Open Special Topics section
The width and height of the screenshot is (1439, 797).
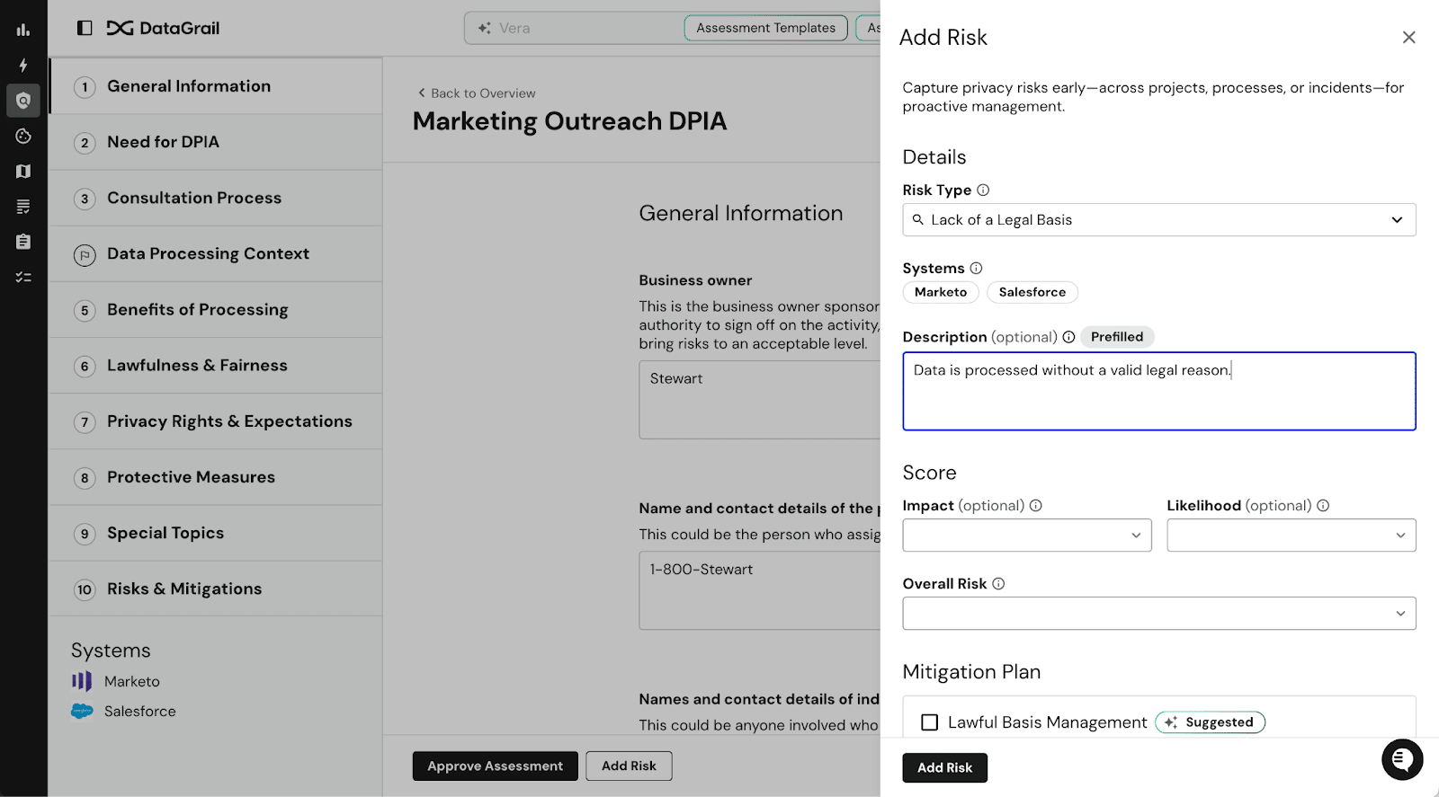click(216, 533)
